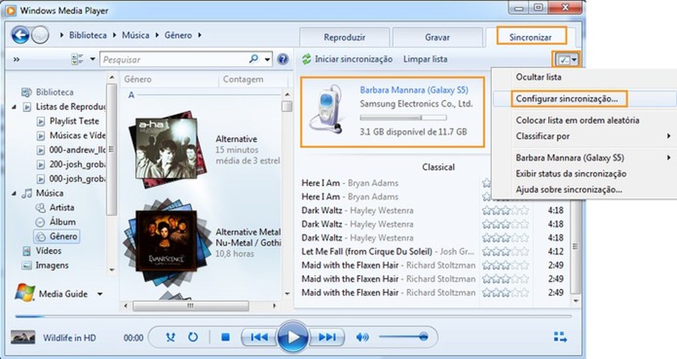Toggle repeat mode
The height and width of the screenshot is (359, 677).
click(x=193, y=337)
